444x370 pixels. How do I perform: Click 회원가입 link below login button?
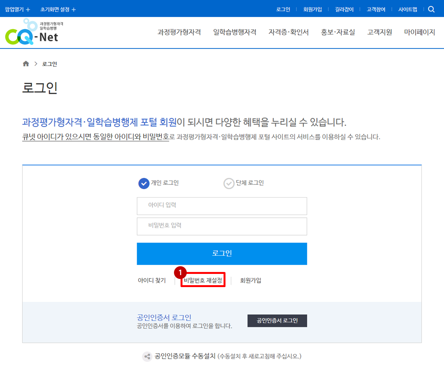251,280
